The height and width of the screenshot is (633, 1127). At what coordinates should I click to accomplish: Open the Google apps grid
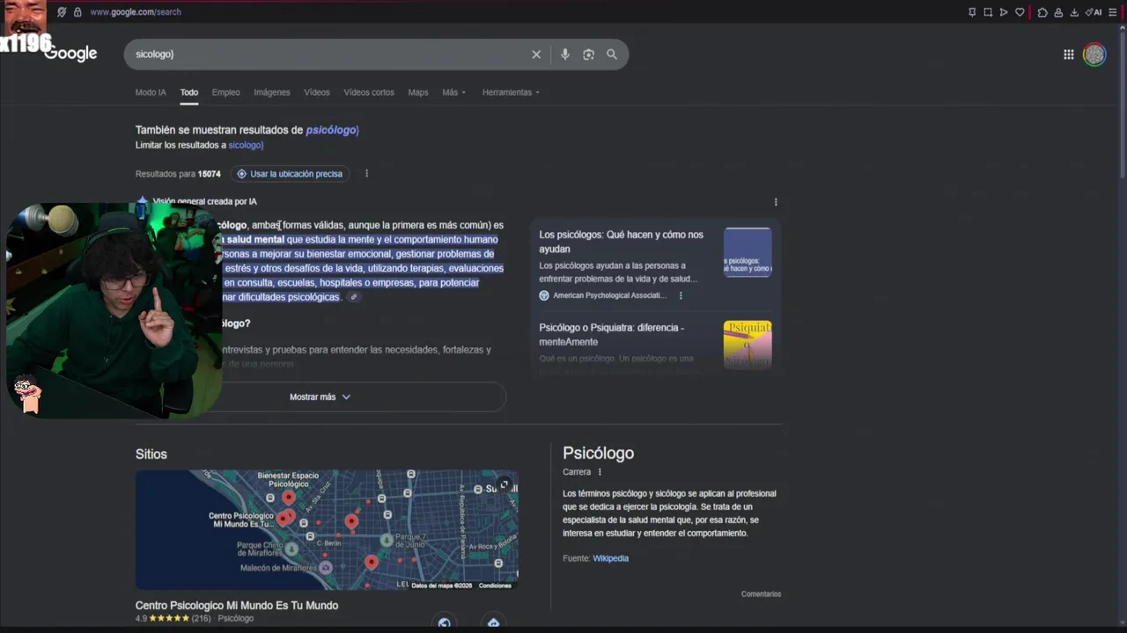click(1068, 55)
